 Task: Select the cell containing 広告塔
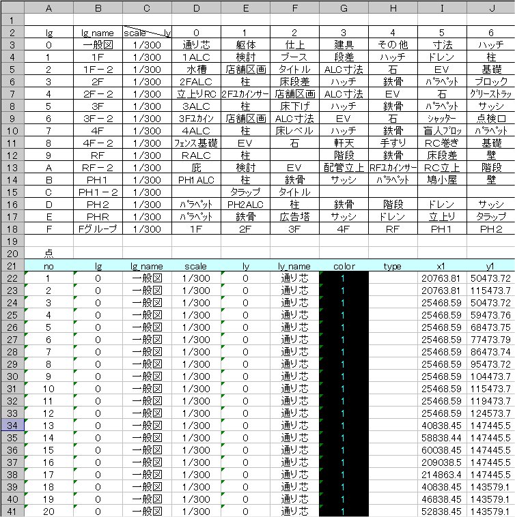pos(294,216)
